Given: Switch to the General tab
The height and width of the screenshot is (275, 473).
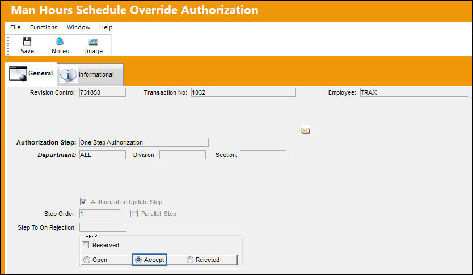Looking at the screenshot, I should click(31, 74).
